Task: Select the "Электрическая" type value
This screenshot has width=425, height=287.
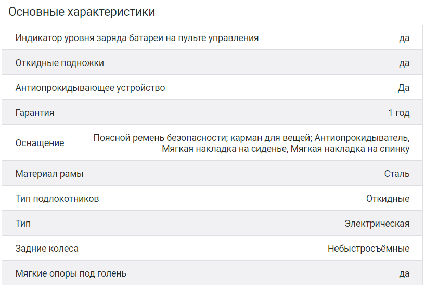Action: click(377, 224)
